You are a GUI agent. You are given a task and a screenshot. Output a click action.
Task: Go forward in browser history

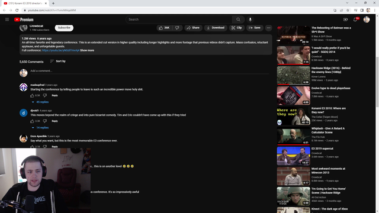(x=11, y=11)
